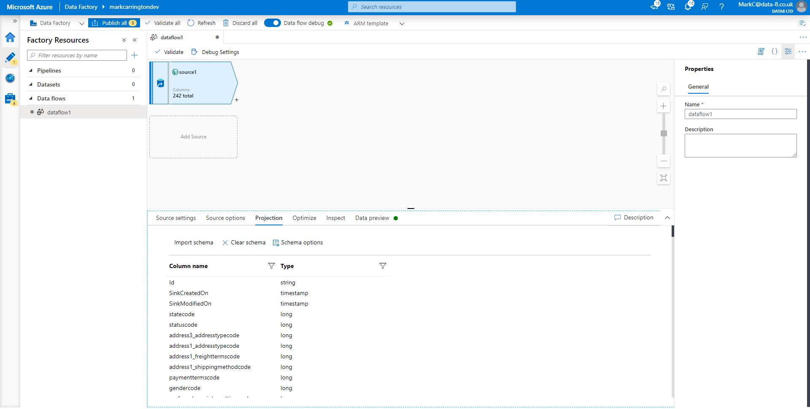Click the resource filter search box
Image resolution: width=810 pixels, height=409 pixels.
[77, 55]
